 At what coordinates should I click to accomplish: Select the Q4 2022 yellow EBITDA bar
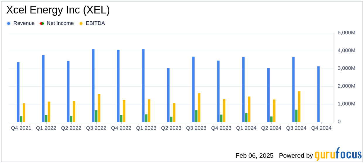[124, 111]
